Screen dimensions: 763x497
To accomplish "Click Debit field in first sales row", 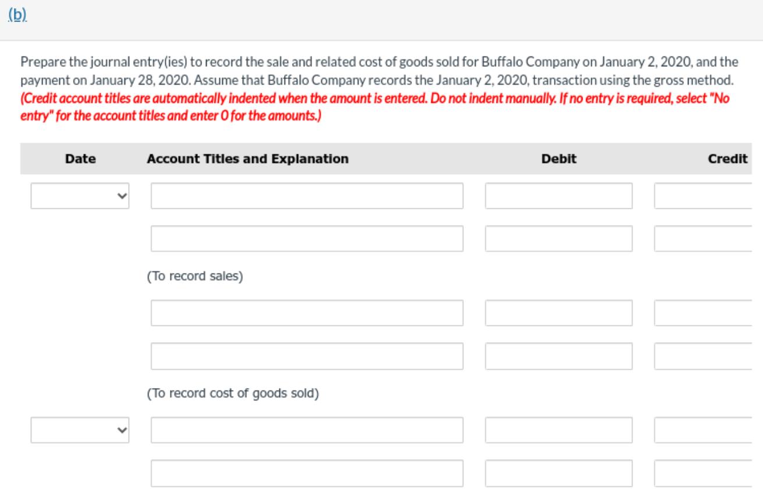I will click(559, 196).
